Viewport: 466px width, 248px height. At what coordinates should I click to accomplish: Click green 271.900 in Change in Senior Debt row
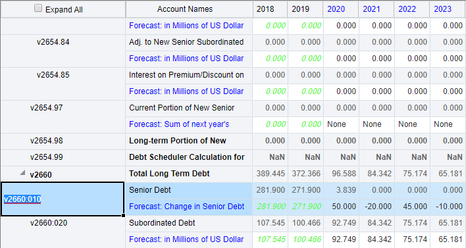[307, 207]
